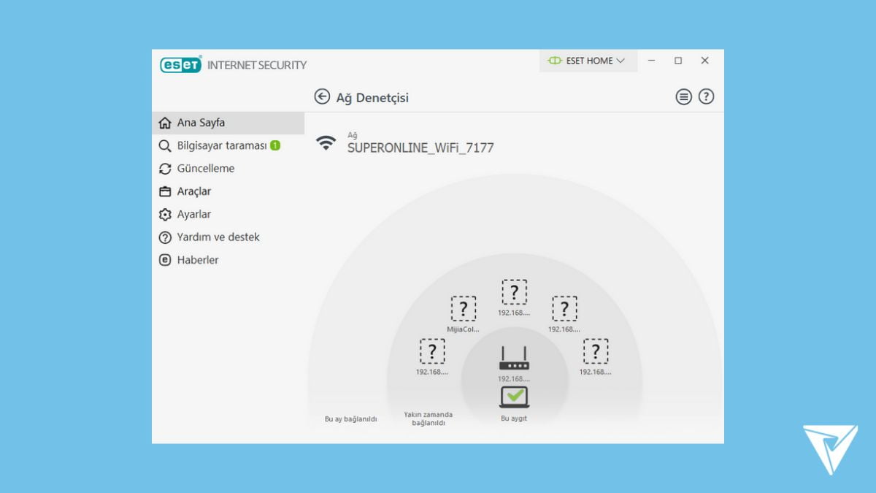Select the router device icon
The image size is (876, 493).
point(514,359)
